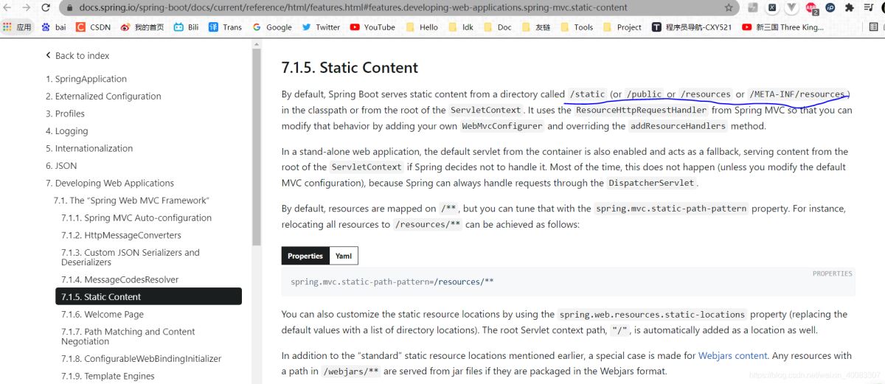Open 7.1.7. Path Matching and Content Negotiation
The width and height of the screenshot is (885, 384).
[128, 336]
